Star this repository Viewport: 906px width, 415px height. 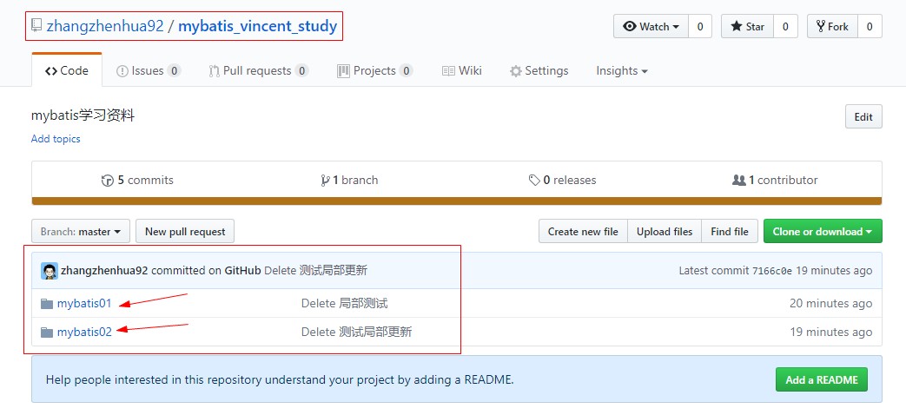point(747,27)
